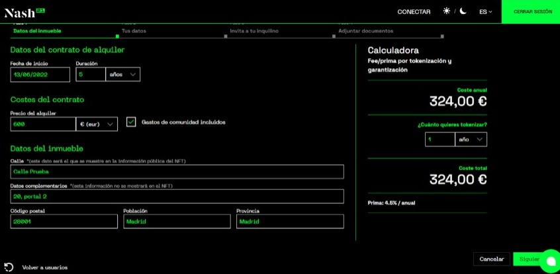Image resolution: width=560 pixels, height=274 pixels.
Task: Click the CONECTAR link
Action: [x=414, y=11]
